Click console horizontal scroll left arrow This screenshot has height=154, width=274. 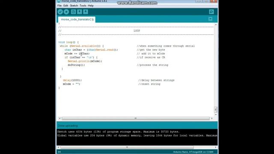(58, 147)
